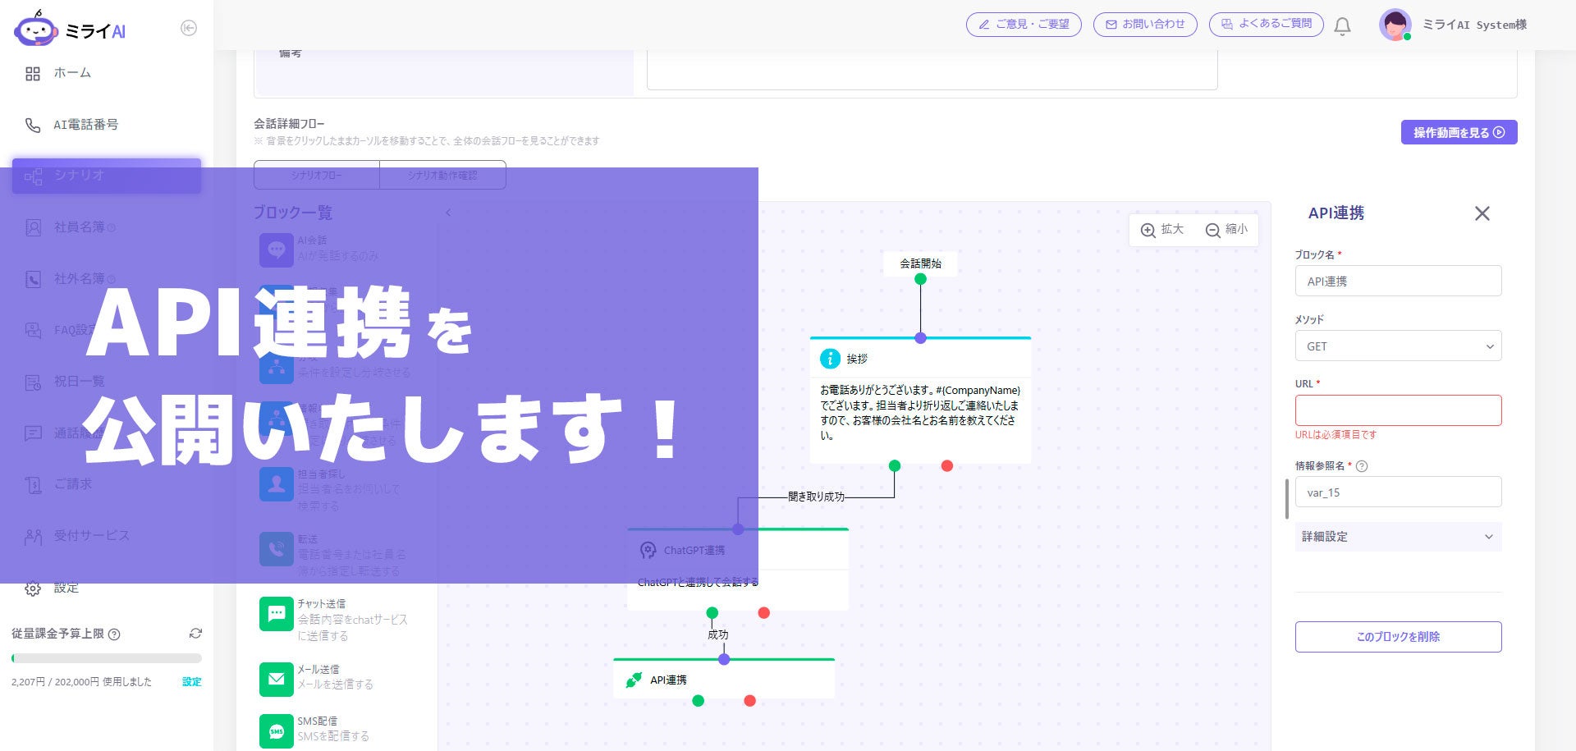Click help icon next to 情報参照名
The image size is (1576, 751).
coord(1362,466)
